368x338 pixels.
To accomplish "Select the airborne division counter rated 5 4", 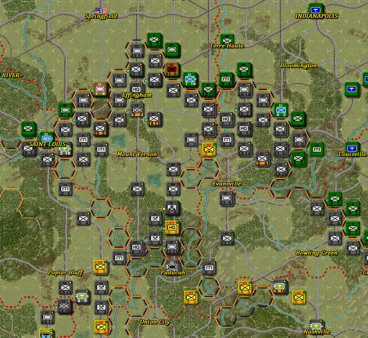I will (x=172, y=208).
